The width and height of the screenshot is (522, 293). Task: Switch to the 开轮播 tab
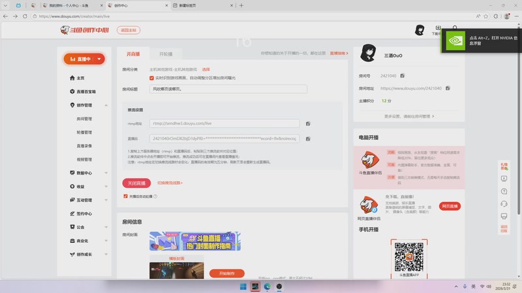pyautogui.click(x=166, y=54)
